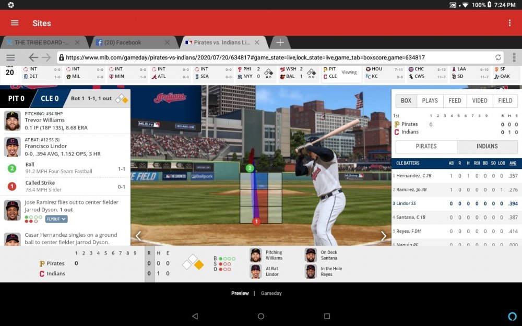
Task: Tap the Android home navigation button
Action: pos(261,316)
